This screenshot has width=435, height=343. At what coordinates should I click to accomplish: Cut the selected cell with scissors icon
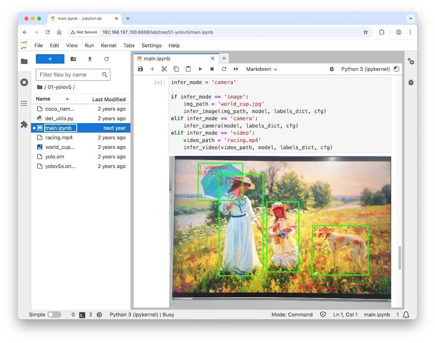(164, 69)
